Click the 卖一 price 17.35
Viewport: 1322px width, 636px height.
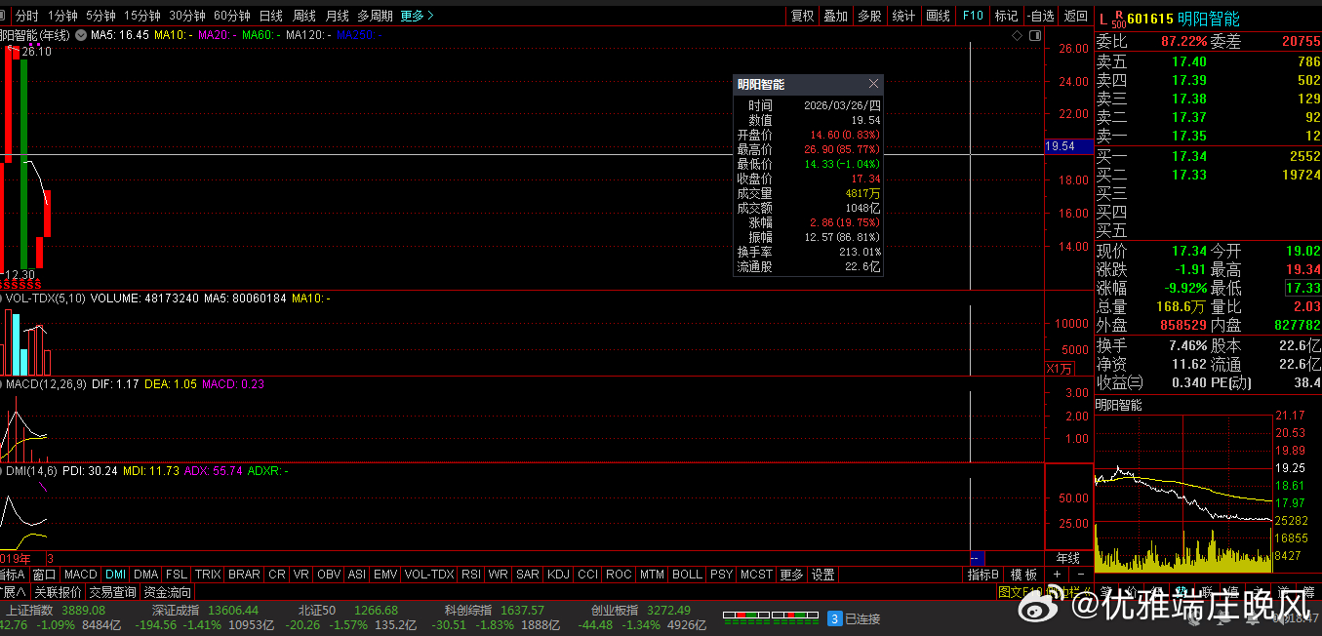[x=1189, y=136]
